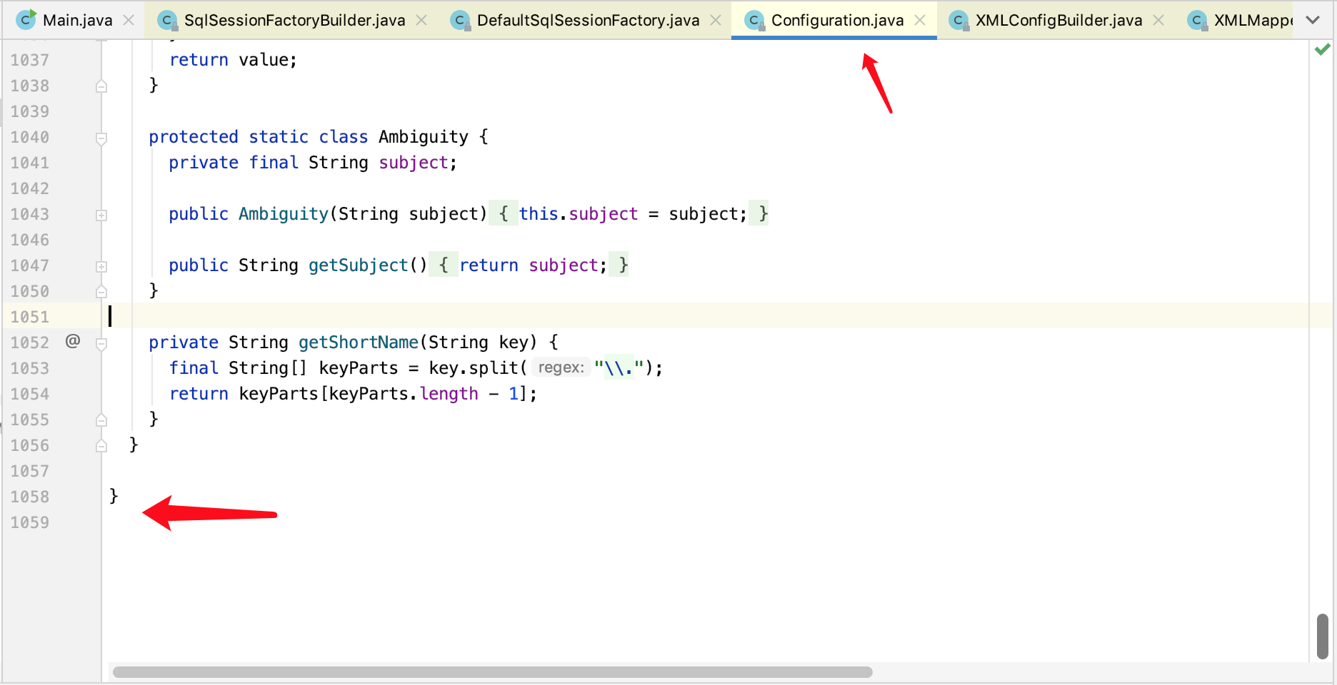Collapse the Ambiguity class fold marker
1337x685 pixels.
coord(101,138)
